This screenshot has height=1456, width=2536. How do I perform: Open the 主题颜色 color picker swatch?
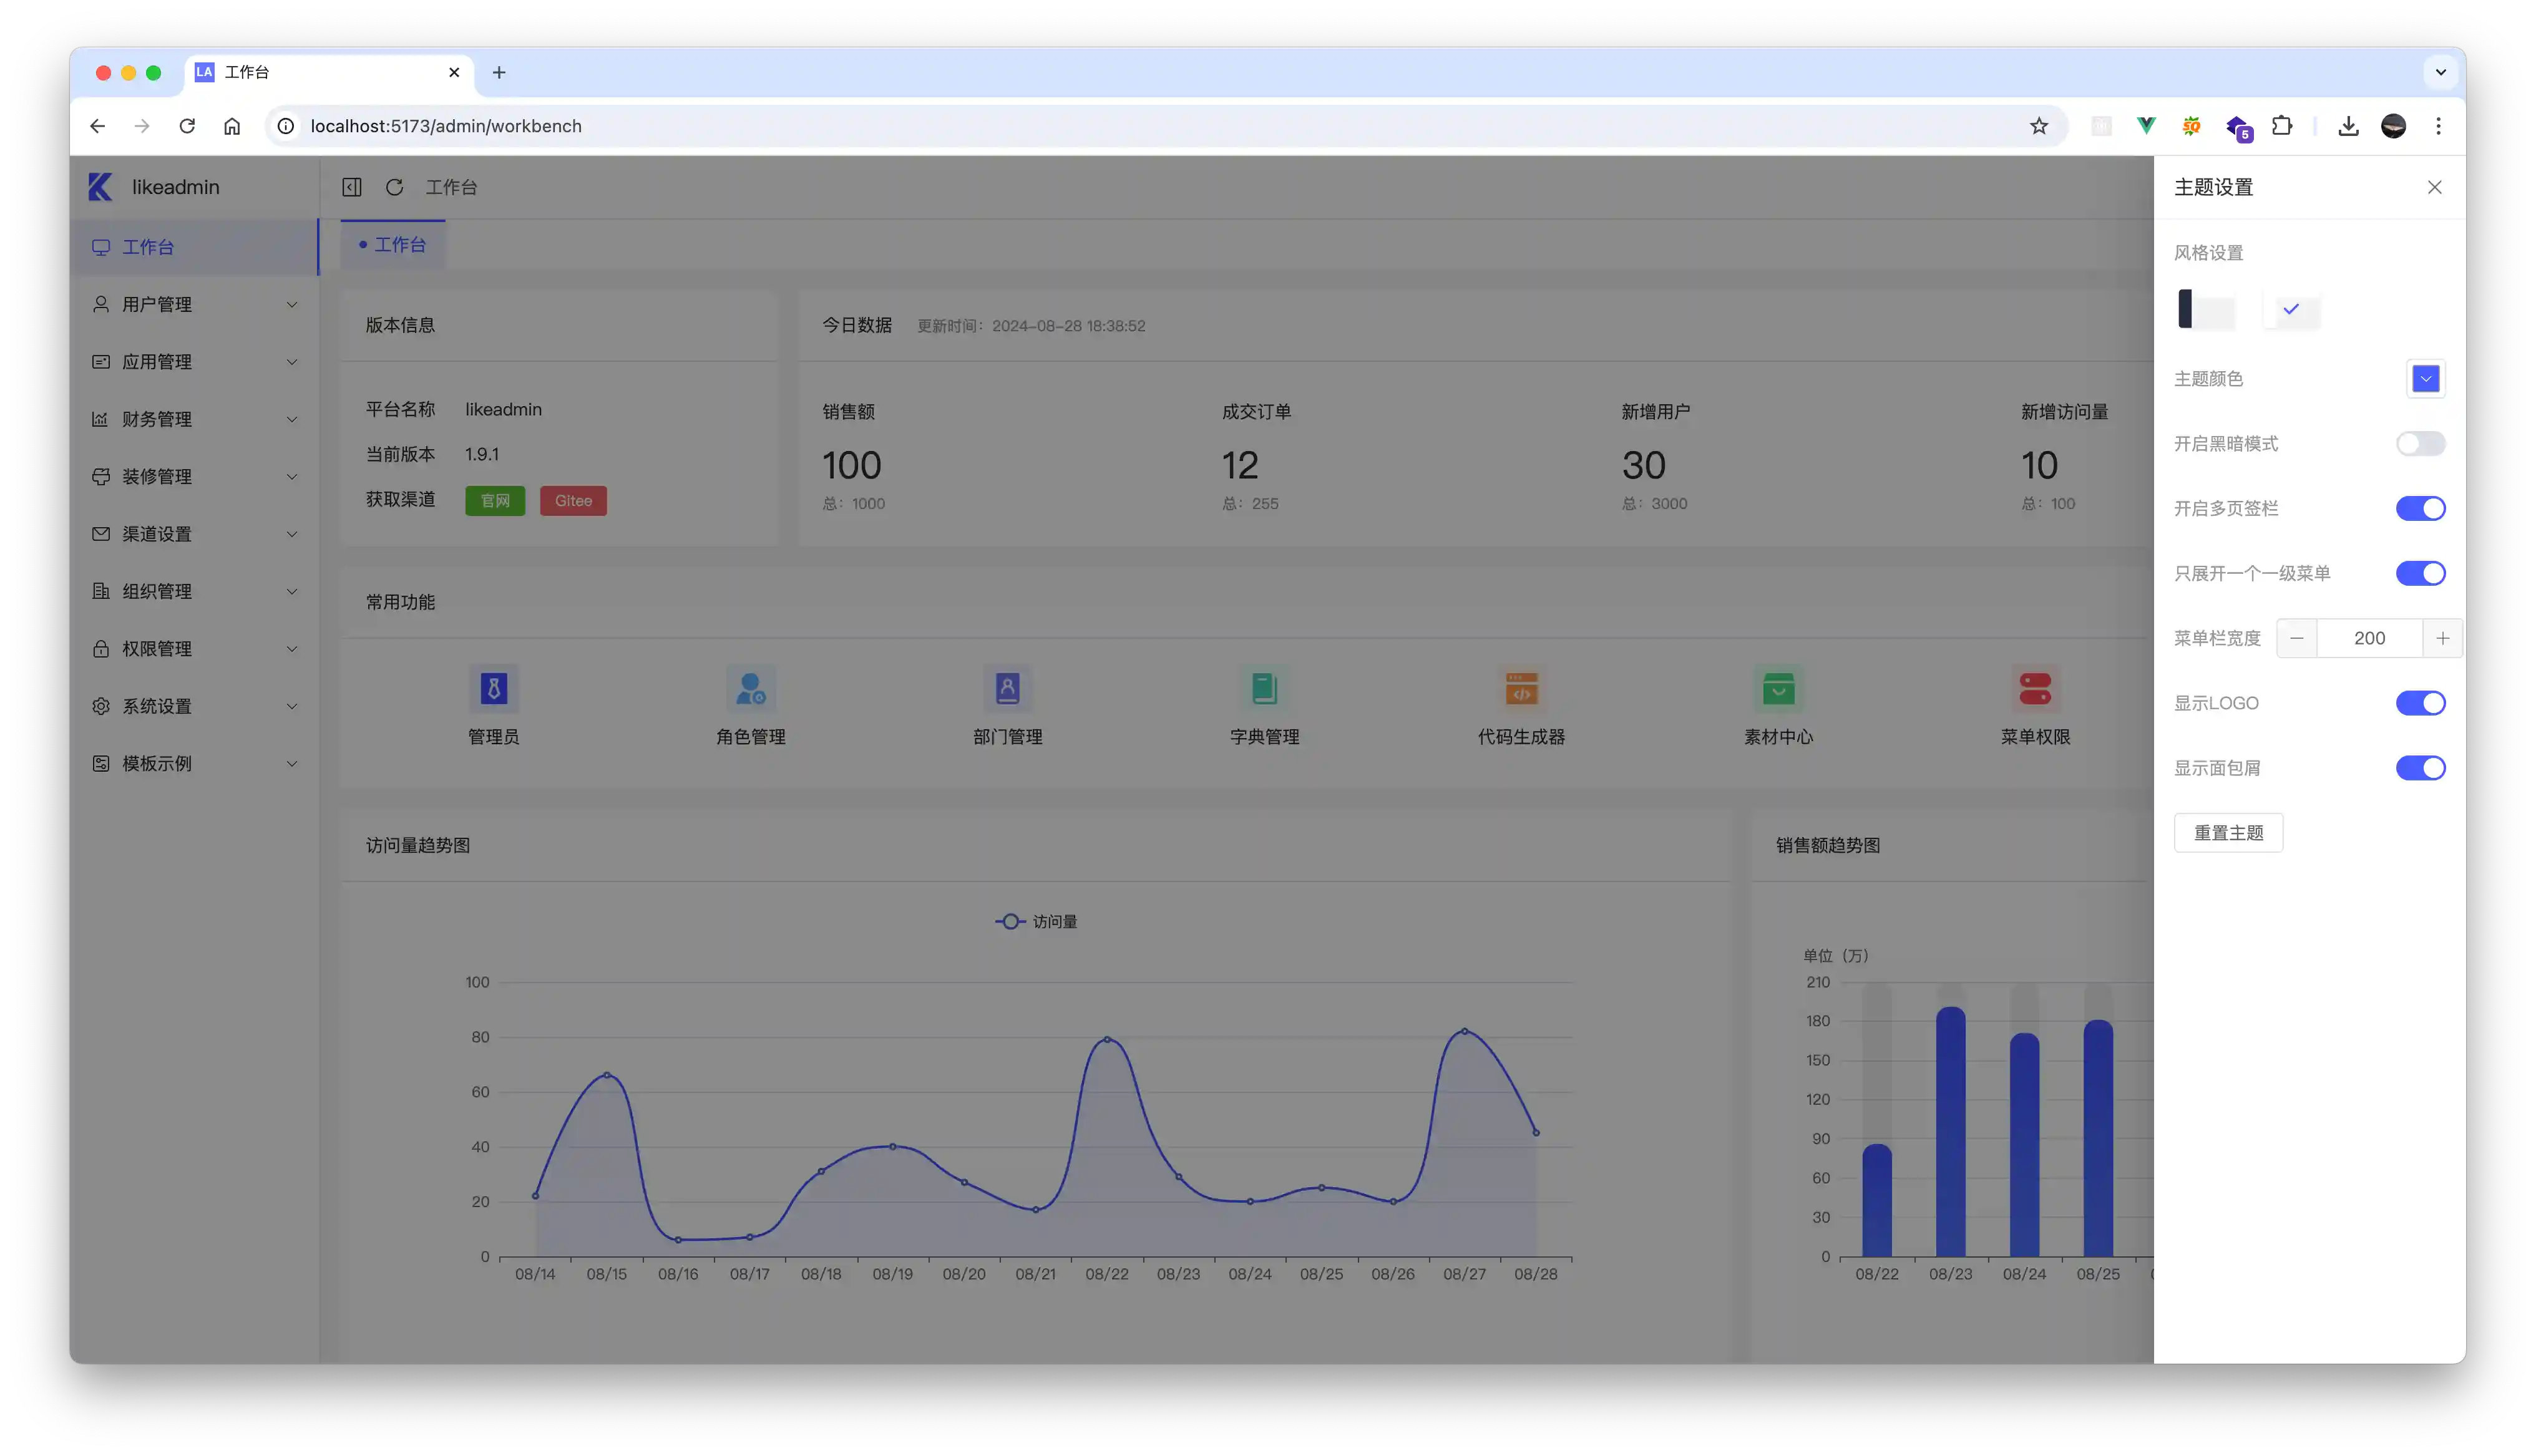[2425, 379]
